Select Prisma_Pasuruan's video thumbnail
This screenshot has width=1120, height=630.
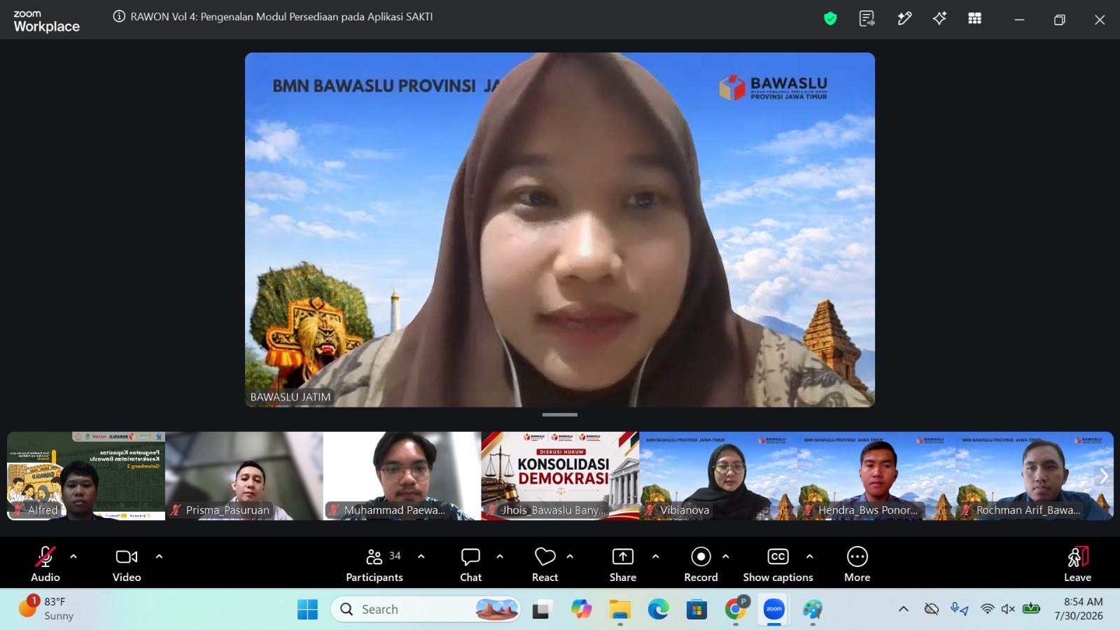click(x=244, y=476)
